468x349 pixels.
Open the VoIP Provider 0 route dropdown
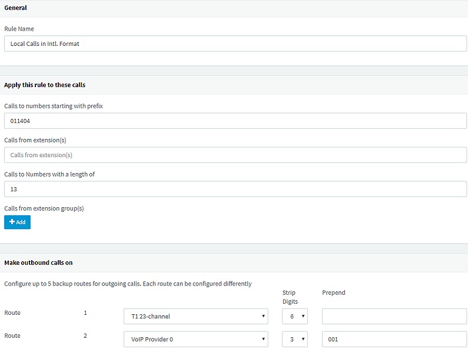[196, 339]
